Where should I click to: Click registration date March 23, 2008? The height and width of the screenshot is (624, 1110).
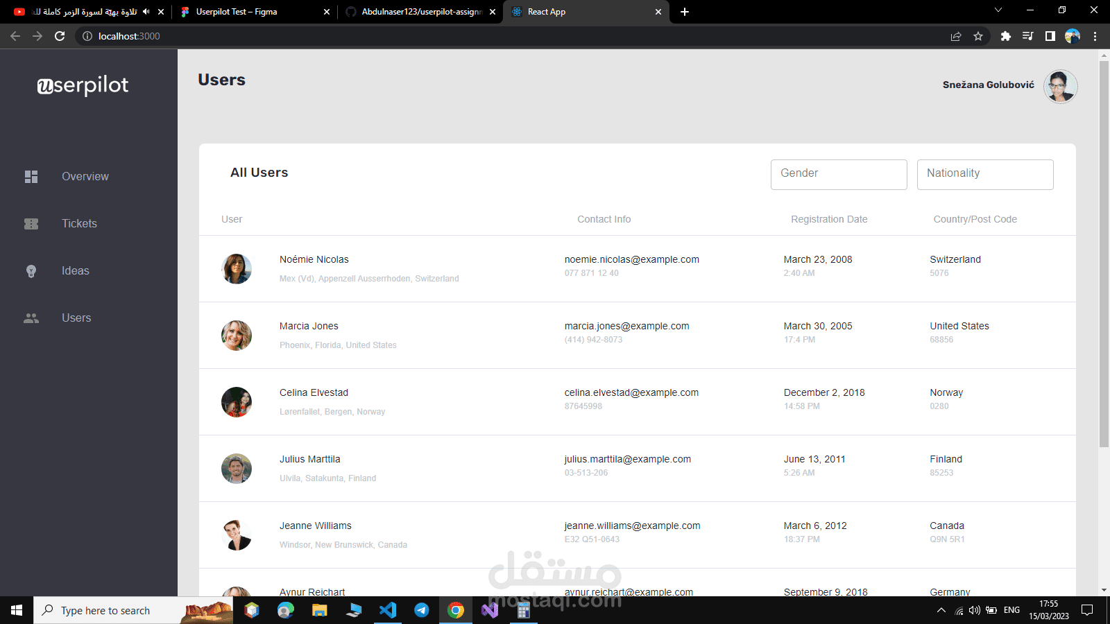[x=818, y=259]
